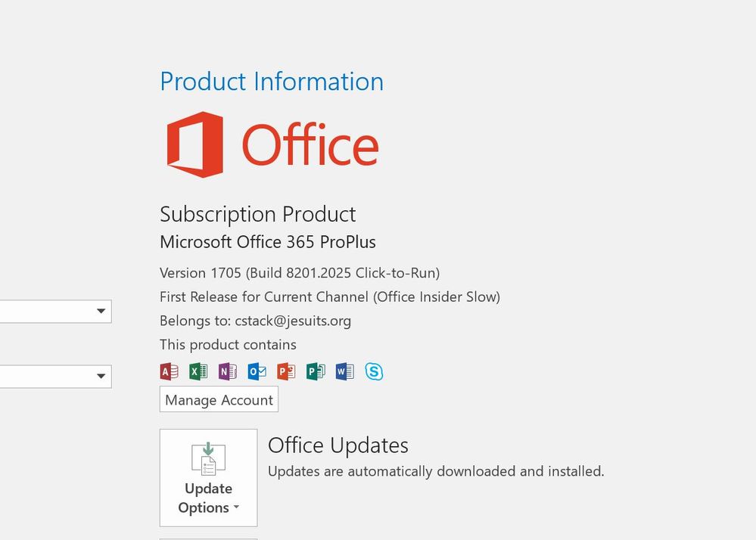756x540 pixels.
Task: Click the update download icon in Update Options
Action: coord(208,458)
